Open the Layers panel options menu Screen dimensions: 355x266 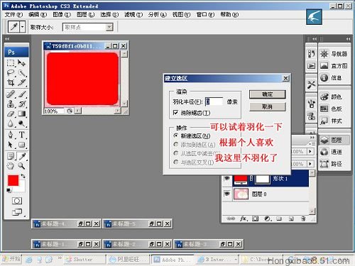(312, 143)
